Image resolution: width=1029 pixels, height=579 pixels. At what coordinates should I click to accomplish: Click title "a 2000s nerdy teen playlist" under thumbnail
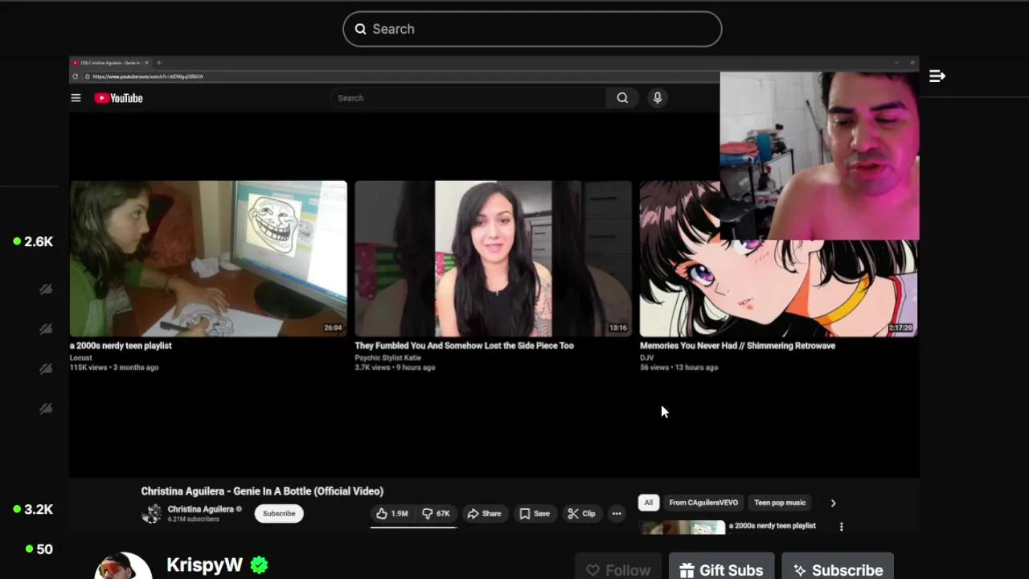pyautogui.click(x=121, y=346)
